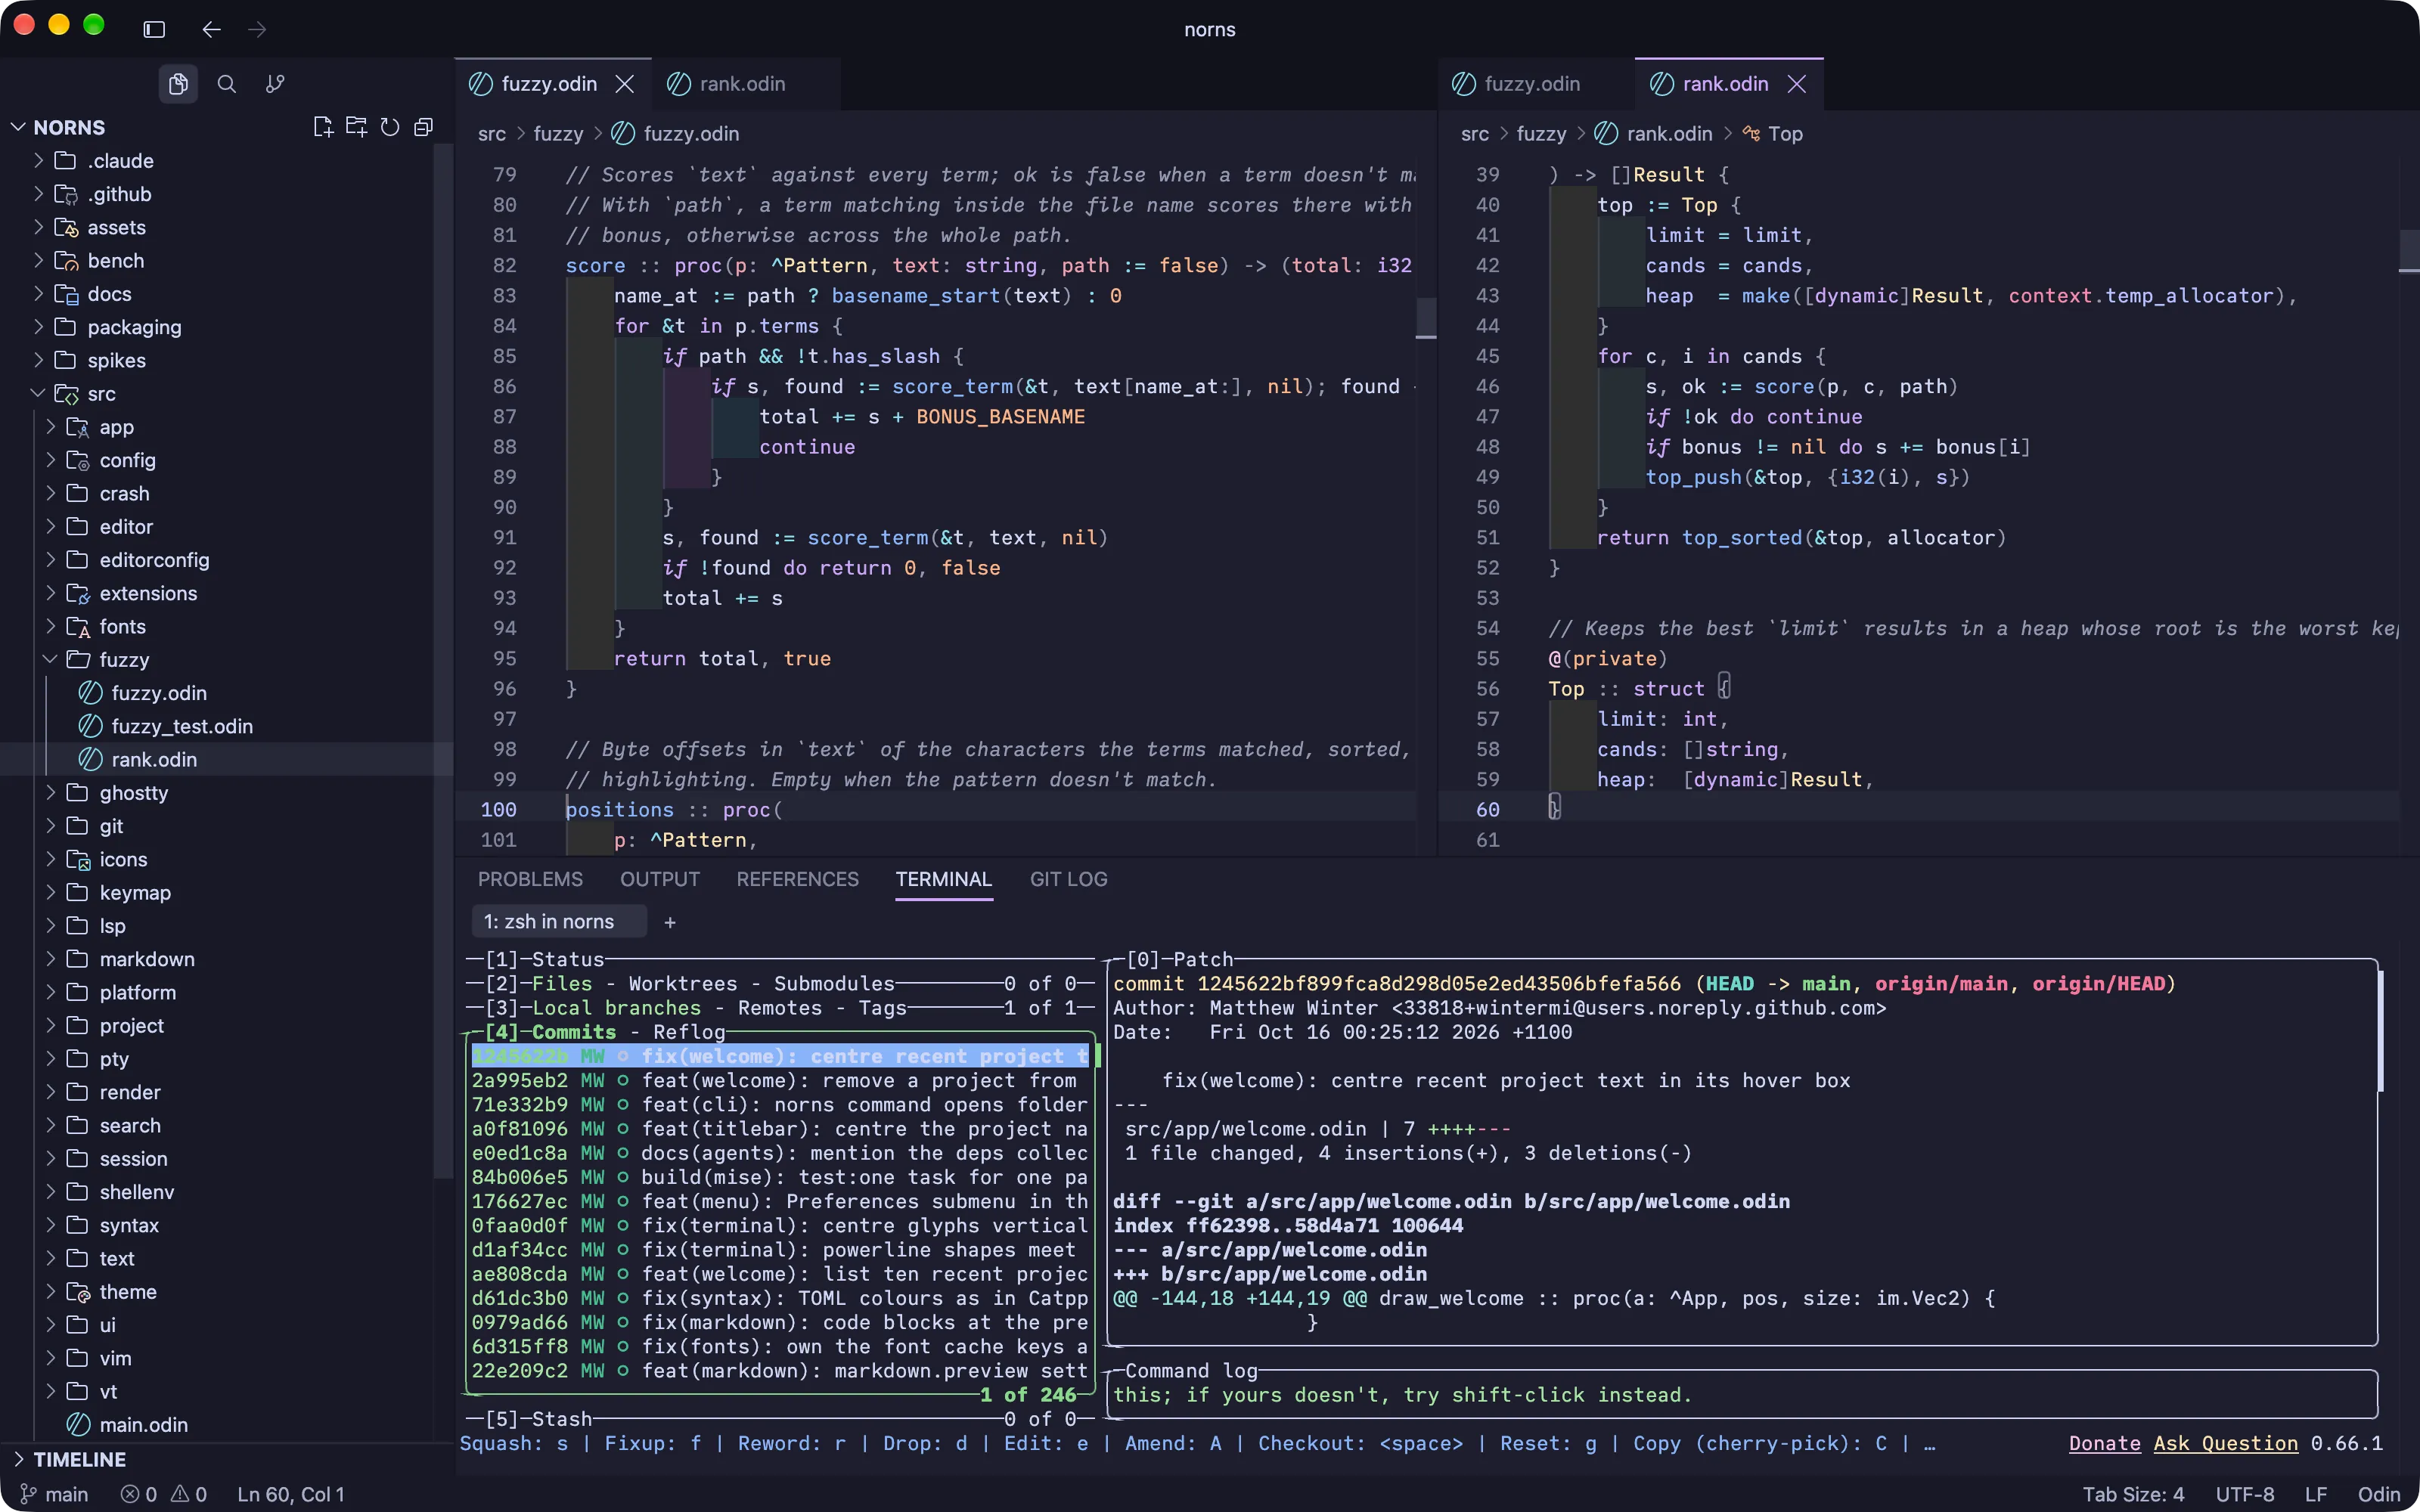Select the '1: zsh in norns' terminal

tap(558, 922)
